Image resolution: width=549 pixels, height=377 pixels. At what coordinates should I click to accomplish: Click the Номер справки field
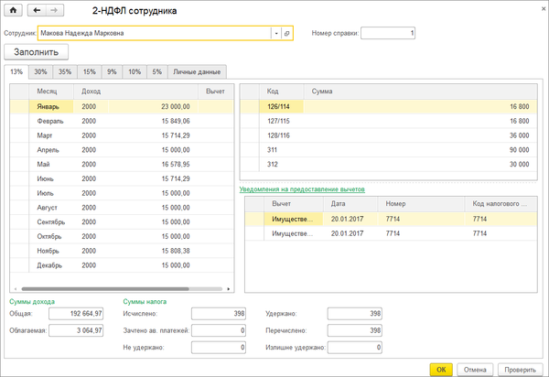[388, 33]
